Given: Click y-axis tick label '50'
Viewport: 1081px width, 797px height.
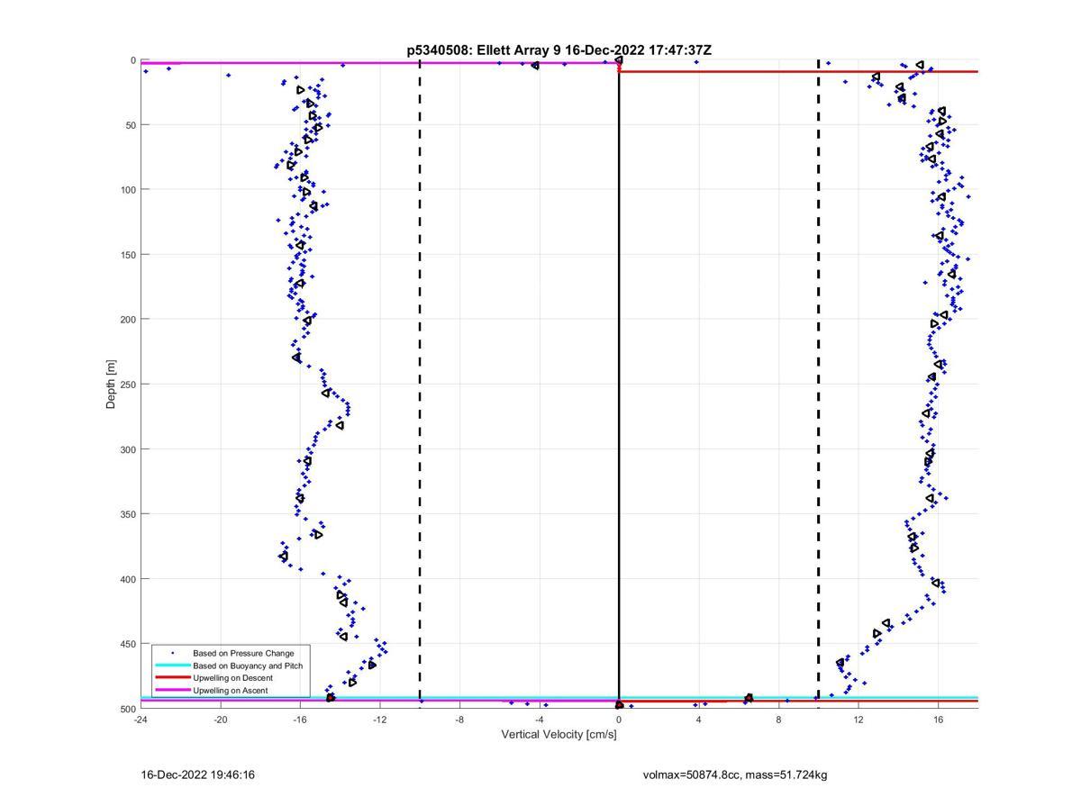Looking at the screenshot, I should tap(131, 125).
